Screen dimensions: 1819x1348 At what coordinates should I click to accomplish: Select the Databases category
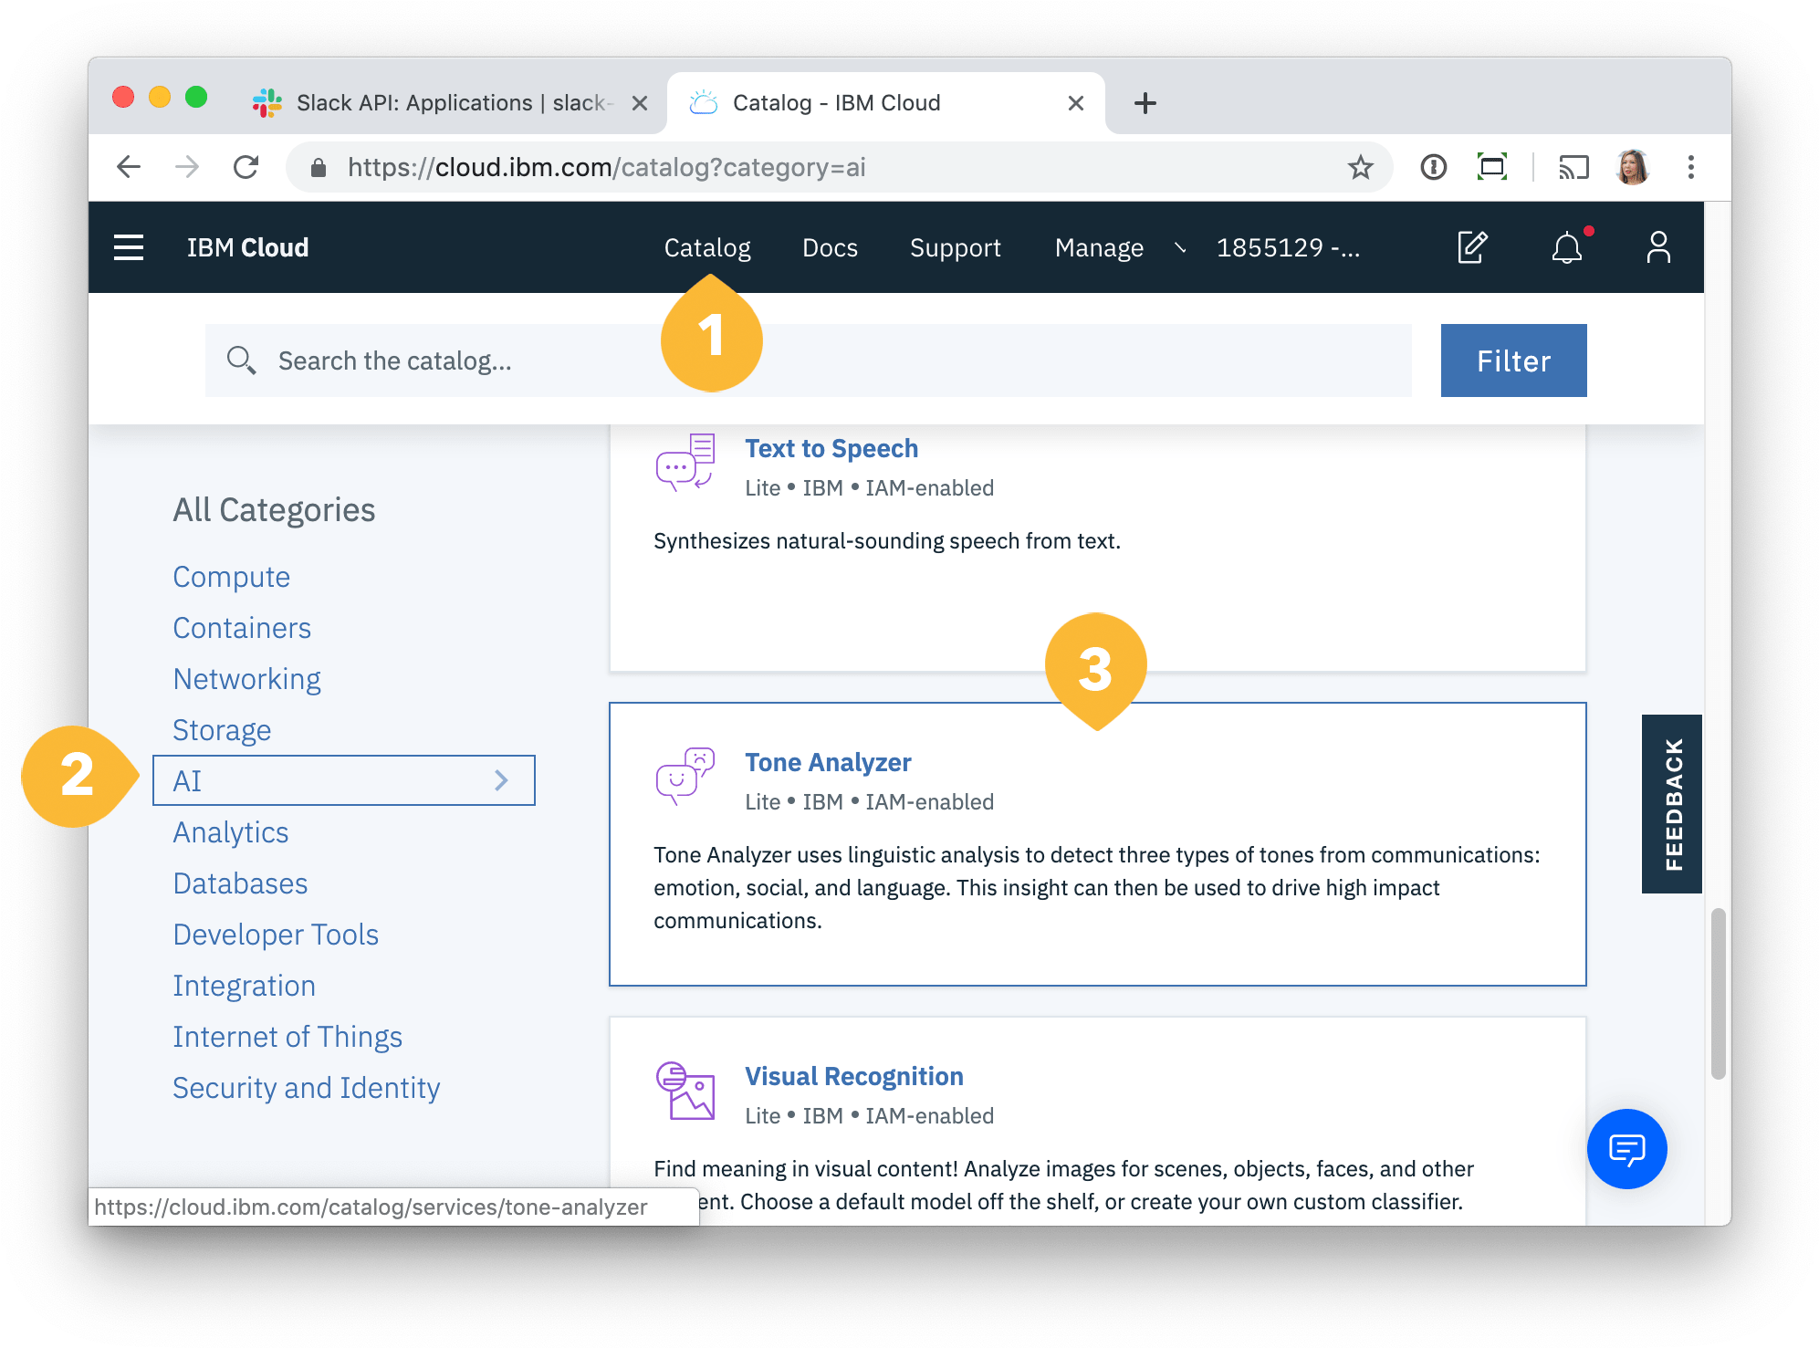pos(240,883)
